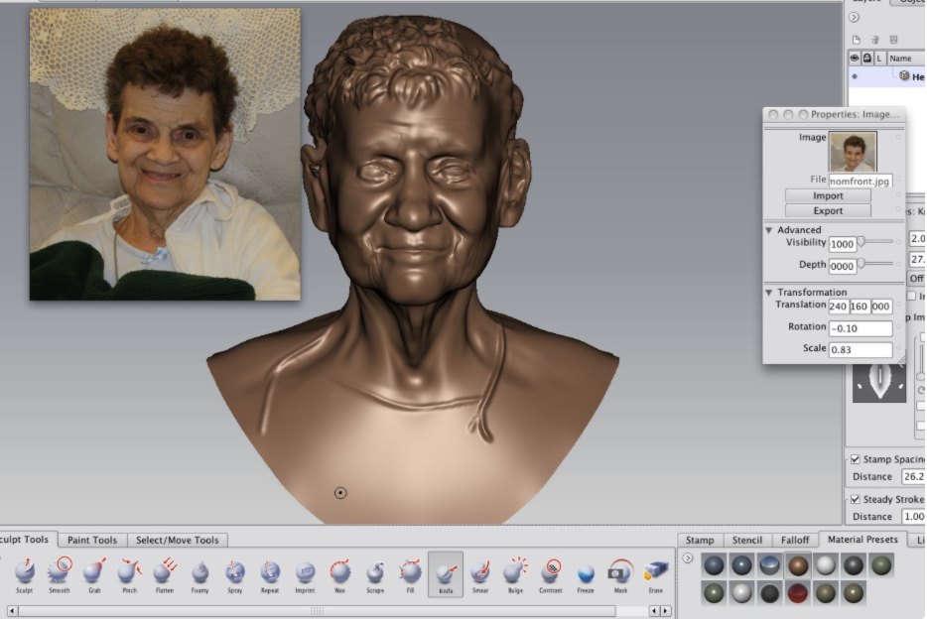Select the Foamy tool
Viewport: 927px width, 619px height.
tap(199, 576)
